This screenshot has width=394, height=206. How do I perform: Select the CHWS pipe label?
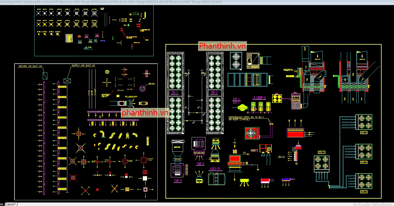[x=89, y=93]
